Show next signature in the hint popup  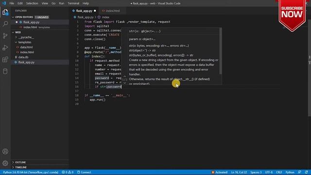click(x=125, y=83)
